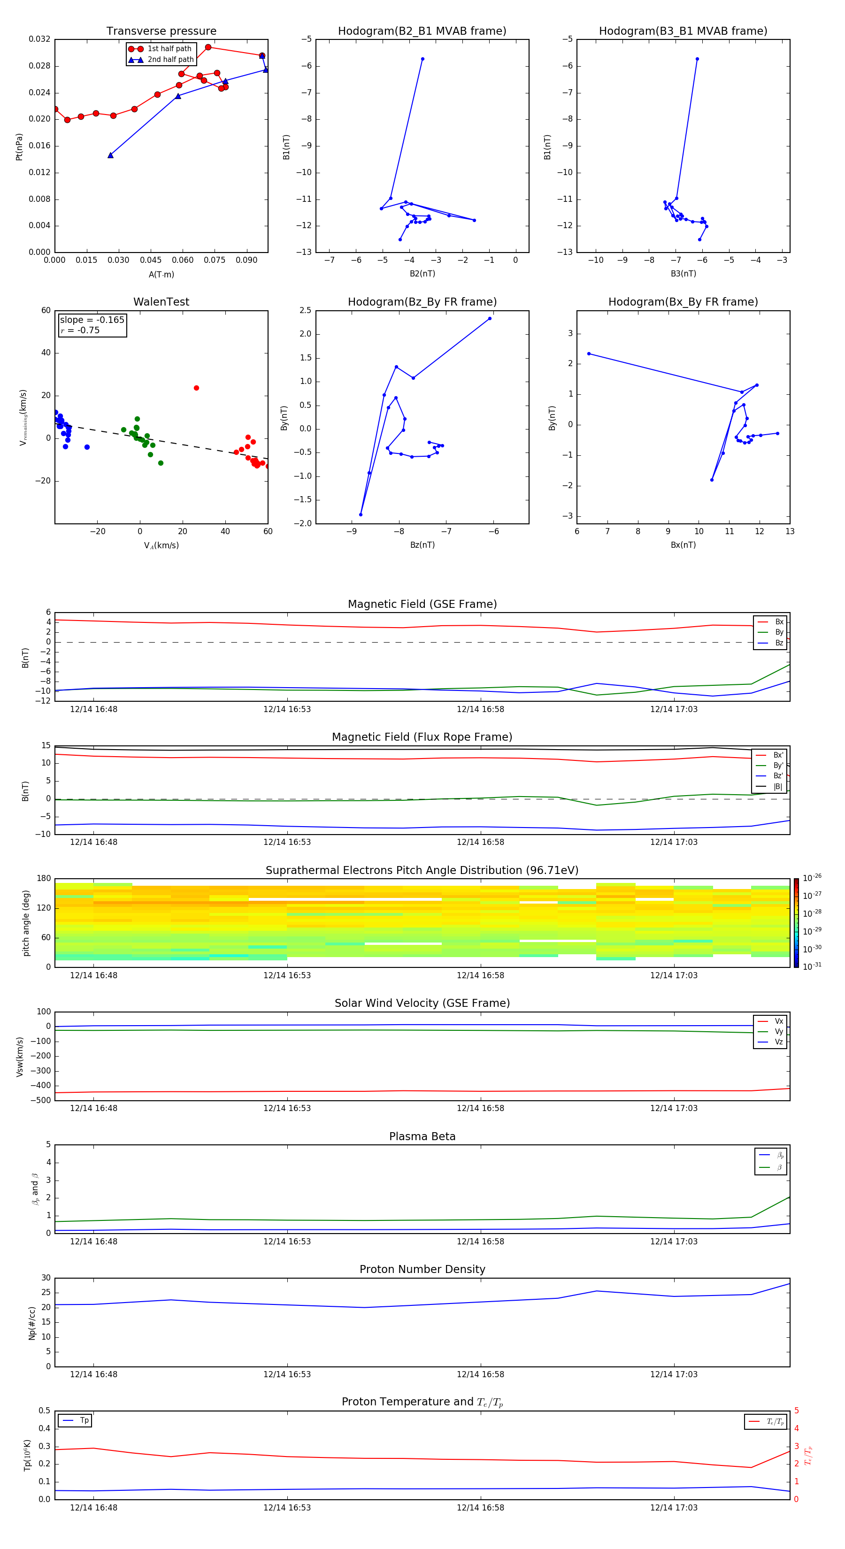
Task: Click the Bx entry in GSE legend
Action: [x=770, y=622]
